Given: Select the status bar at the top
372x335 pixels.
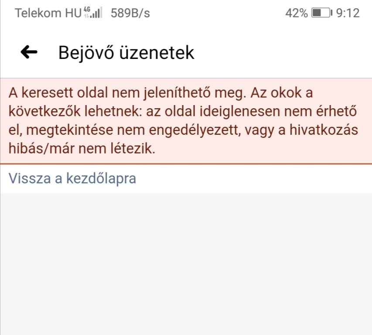Looking at the screenshot, I should pos(186,12).
